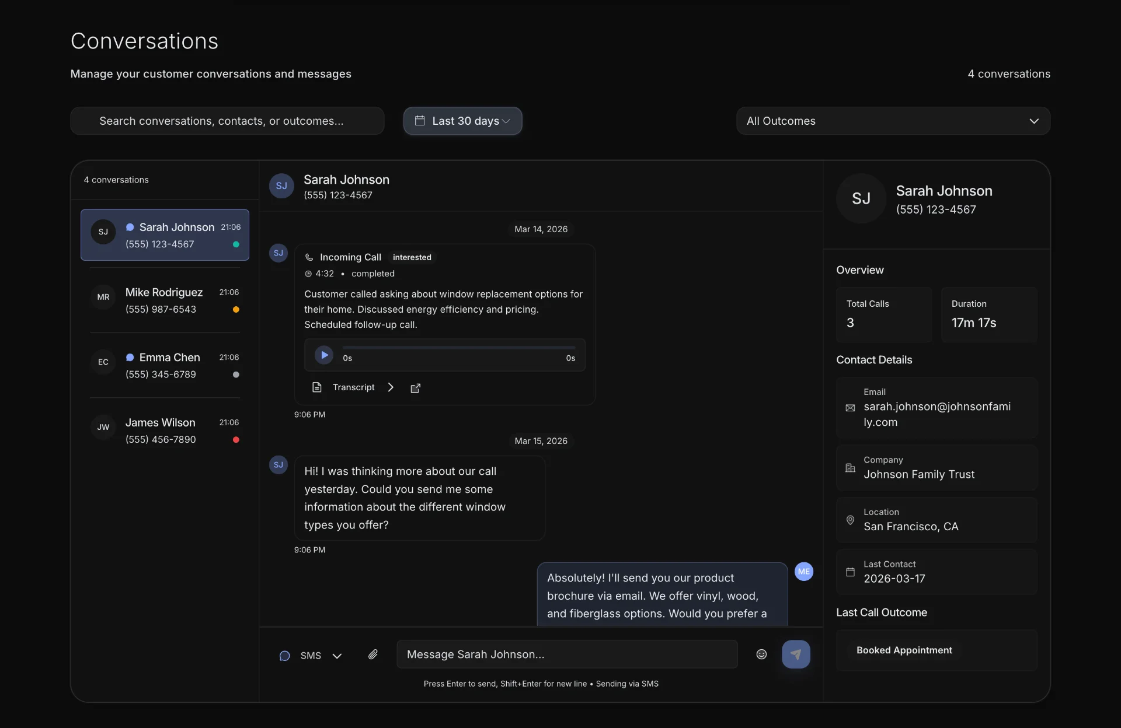Open the emoji picker
This screenshot has width=1121, height=728.
pos(761,654)
